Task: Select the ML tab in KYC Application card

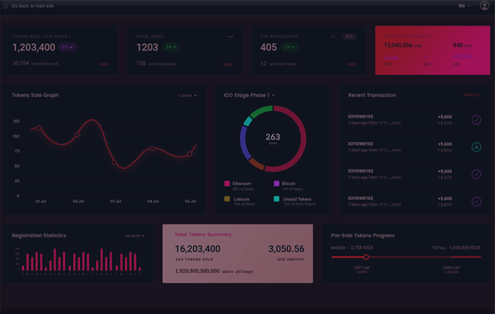Action: click(334, 37)
